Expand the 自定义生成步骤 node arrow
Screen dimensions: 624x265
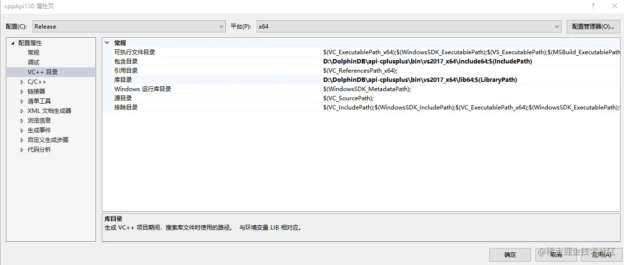pos(22,140)
